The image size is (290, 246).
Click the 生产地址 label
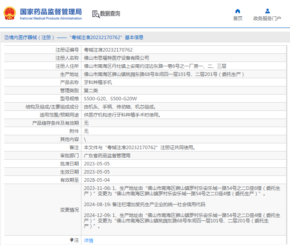click(69, 74)
